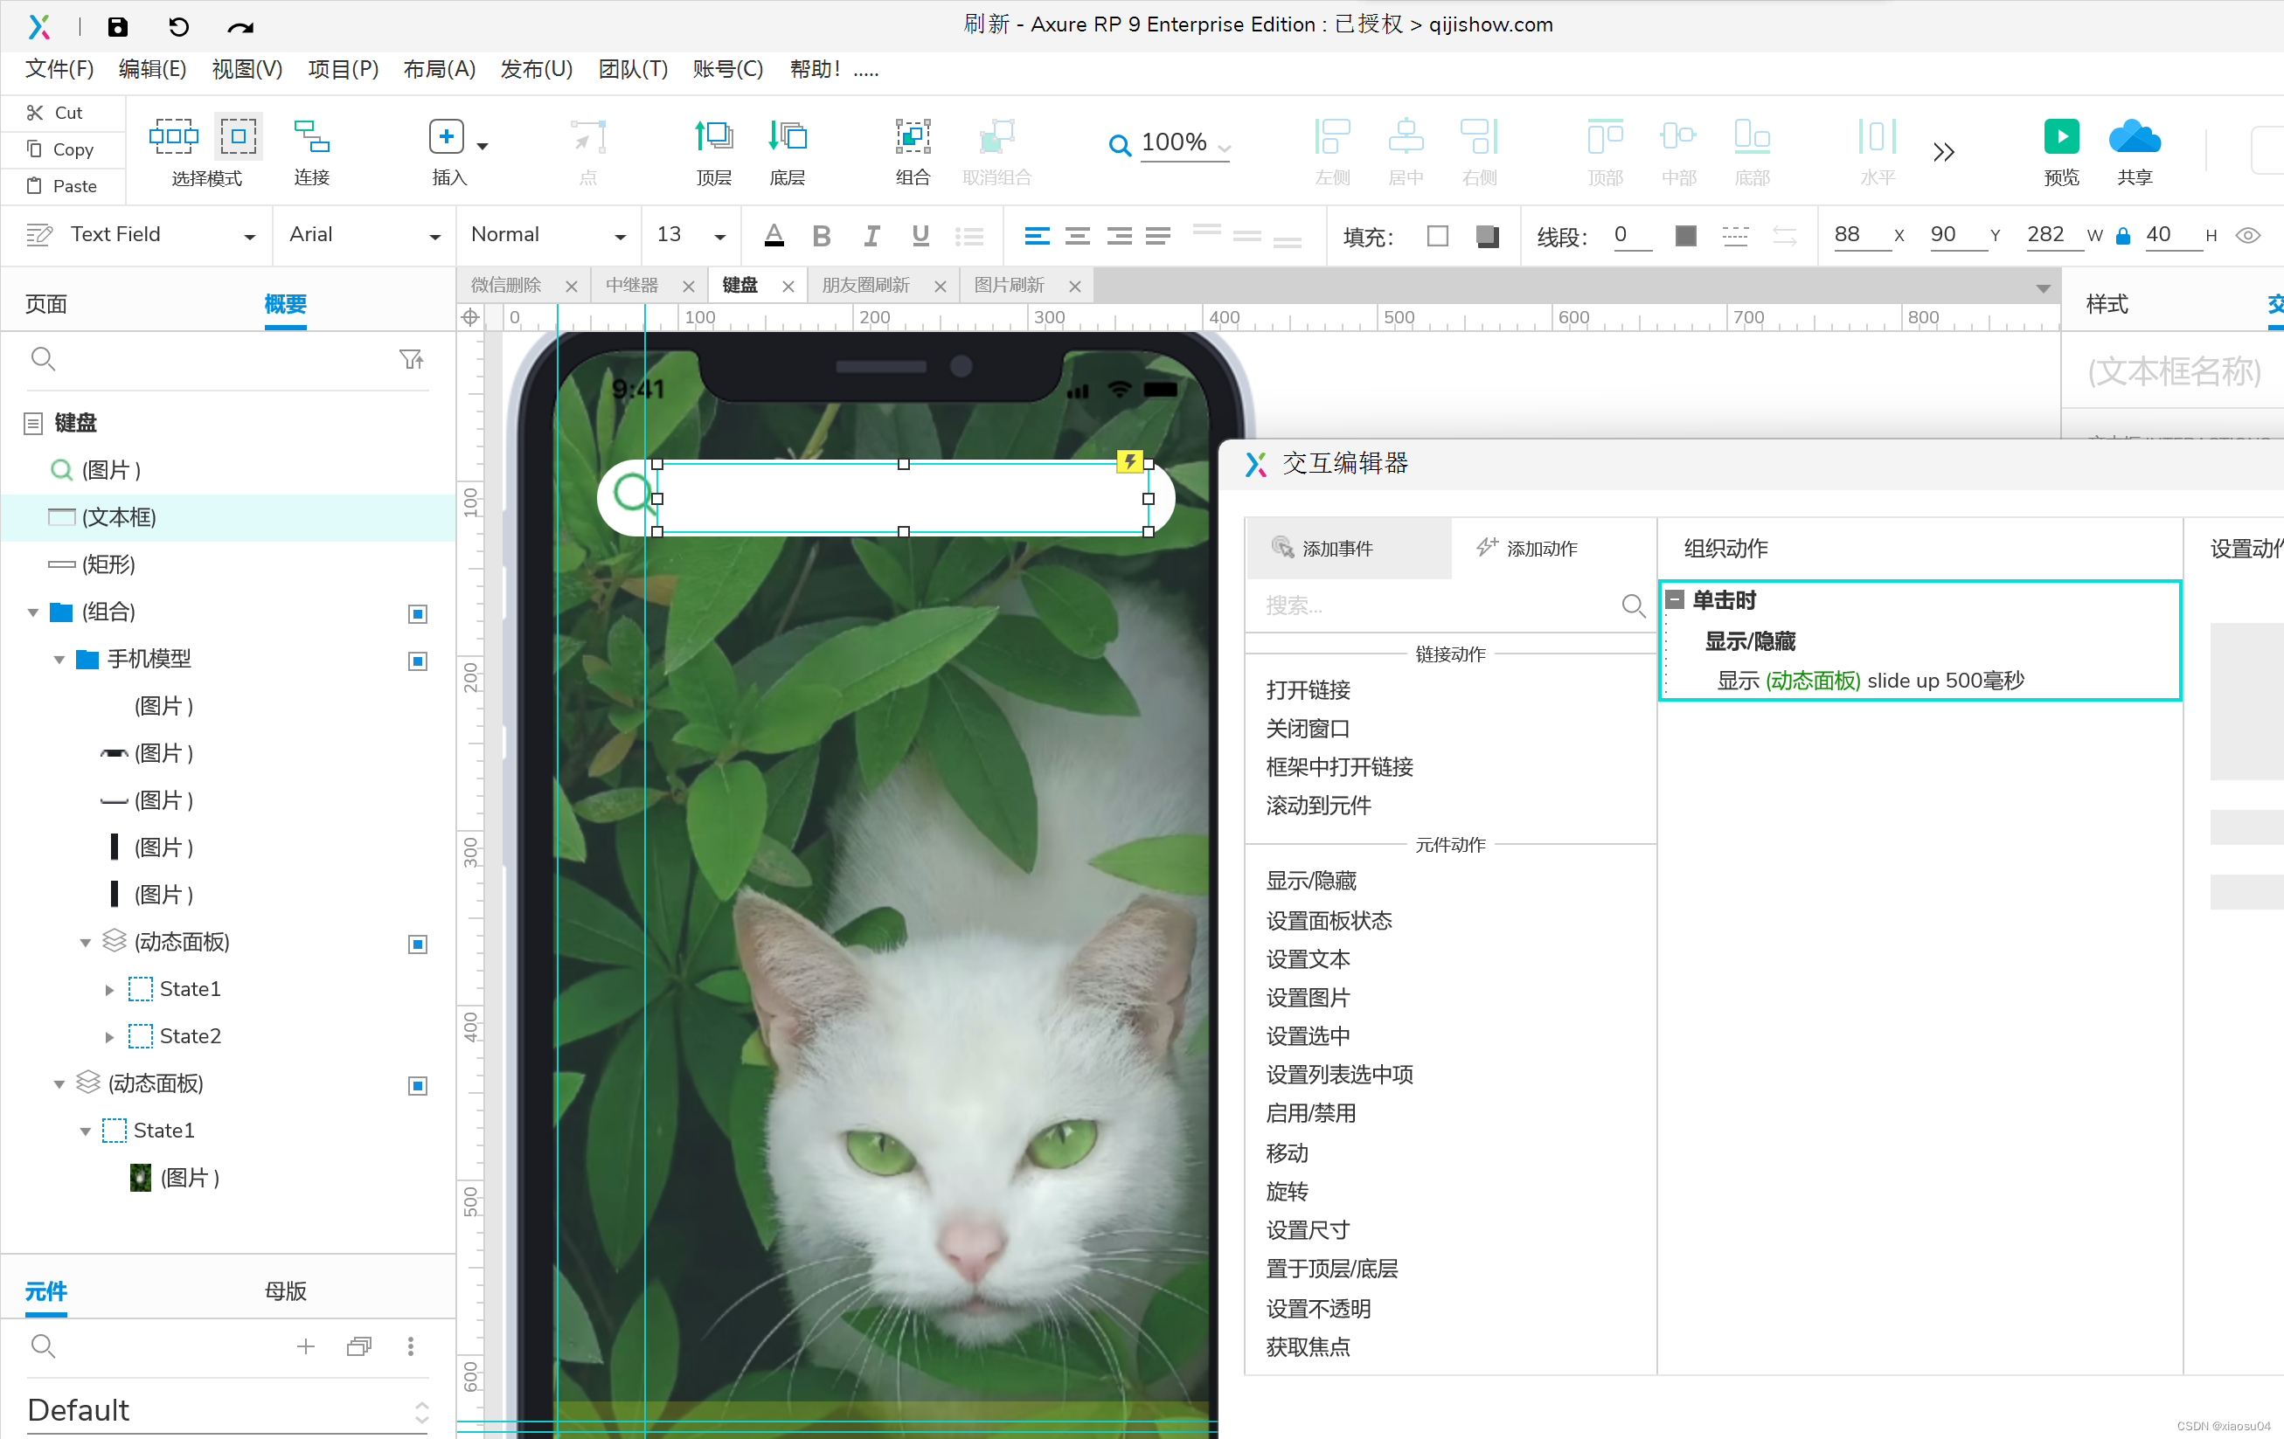
Task: Open the 文件(F) menu
Action: click(x=59, y=69)
